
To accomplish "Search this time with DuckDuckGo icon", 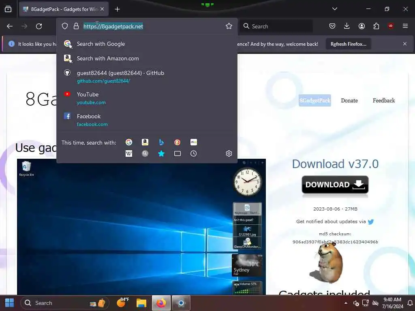I will [178, 142].
